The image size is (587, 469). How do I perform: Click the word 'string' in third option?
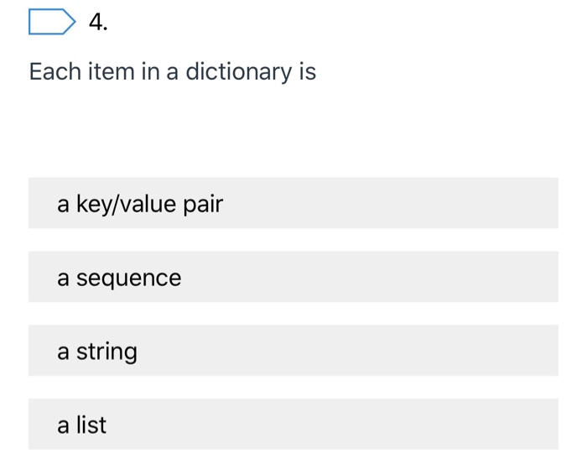coord(106,352)
